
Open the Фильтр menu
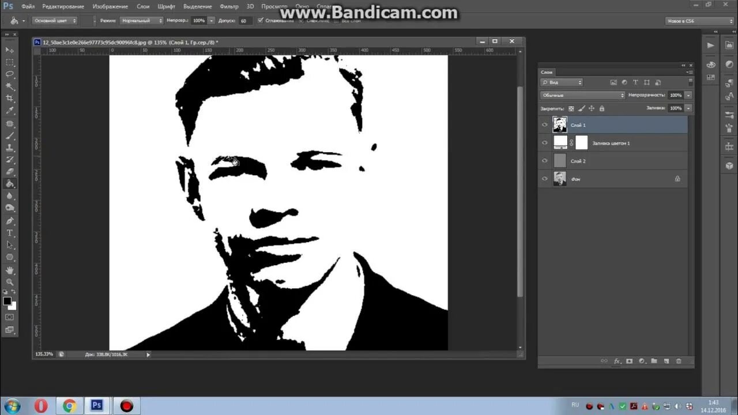point(229,6)
